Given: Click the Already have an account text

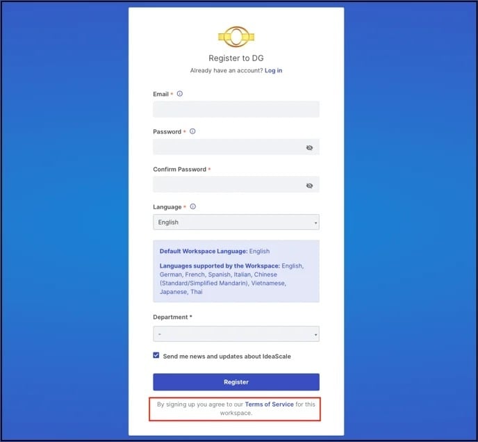Looking at the screenshot, I should (x=226, y=70).
